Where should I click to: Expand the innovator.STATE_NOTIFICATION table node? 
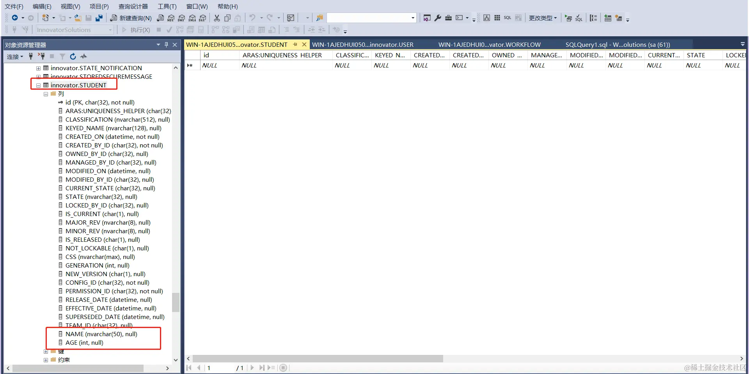(38, 68)
